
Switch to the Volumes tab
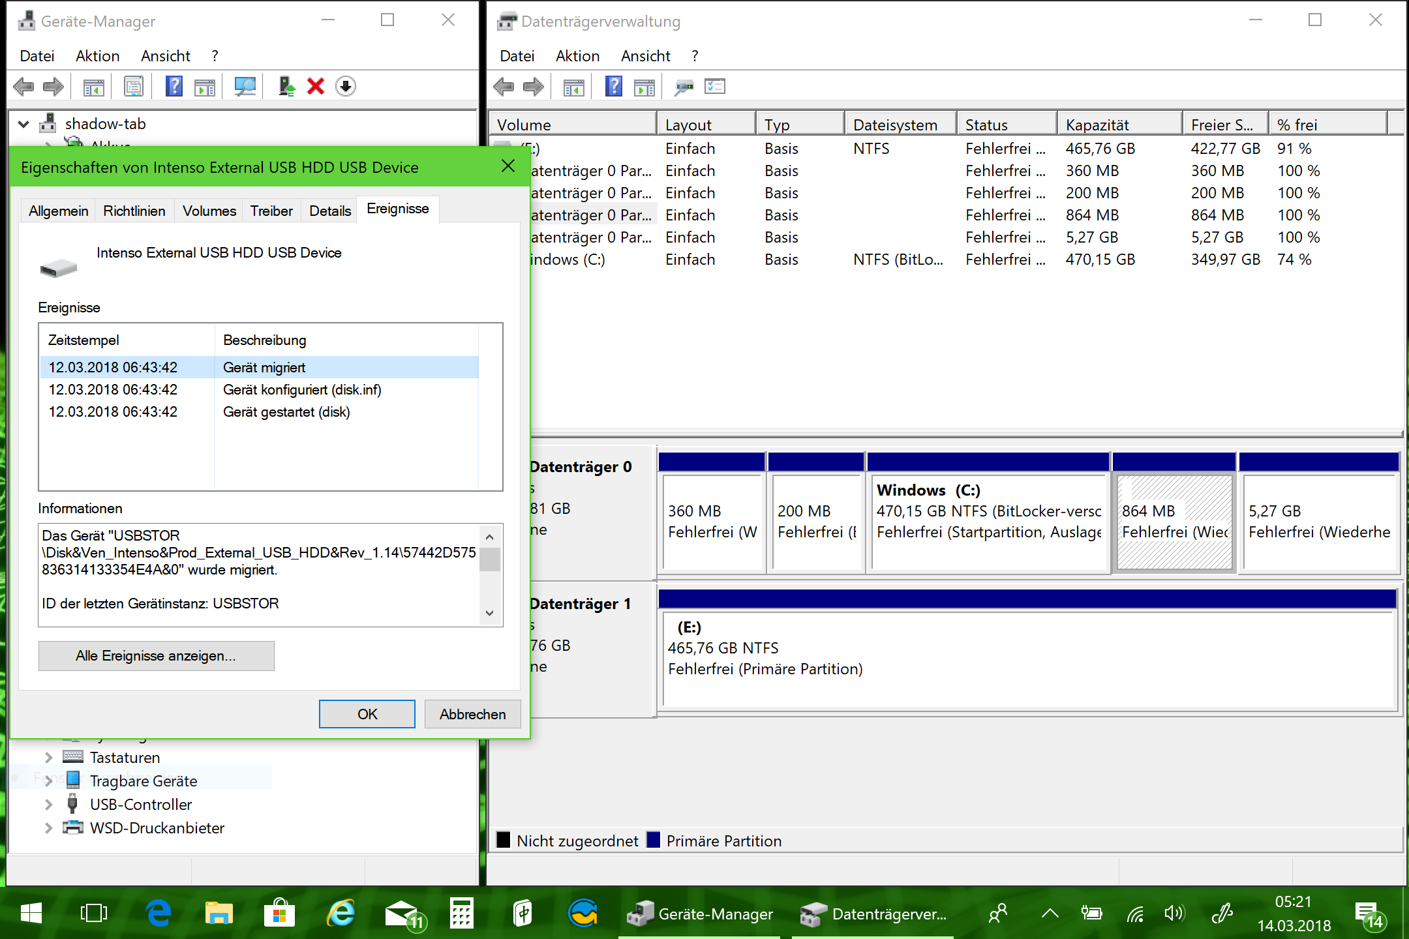(209, 211)
